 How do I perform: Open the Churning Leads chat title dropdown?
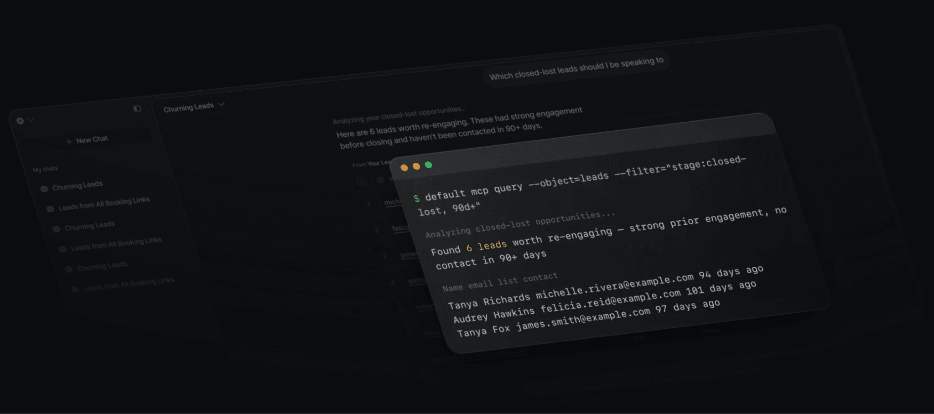[x=194, y=107]
